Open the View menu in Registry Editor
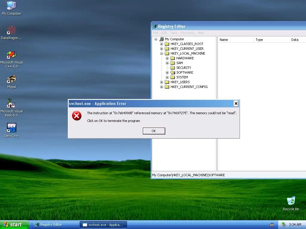The image size is (306, 229). coord(174,33)
